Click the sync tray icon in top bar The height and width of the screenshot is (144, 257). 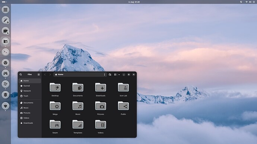click(x=241, y=2)
